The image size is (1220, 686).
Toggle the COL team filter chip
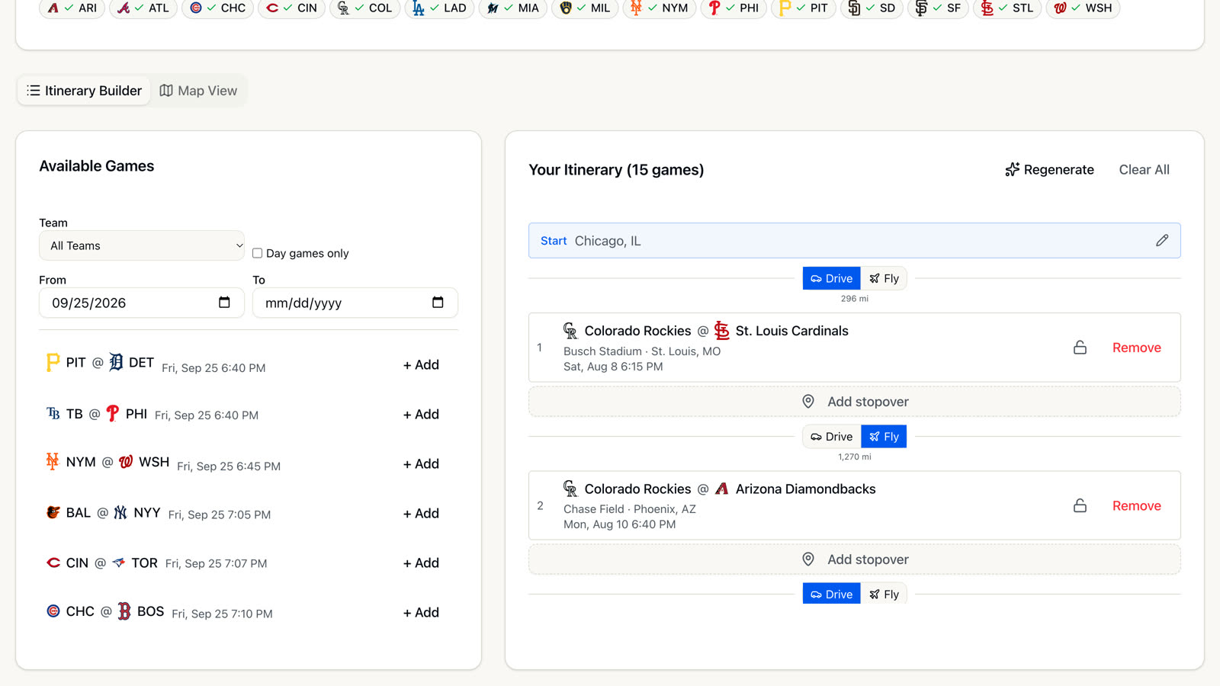(x=364, y=8)
